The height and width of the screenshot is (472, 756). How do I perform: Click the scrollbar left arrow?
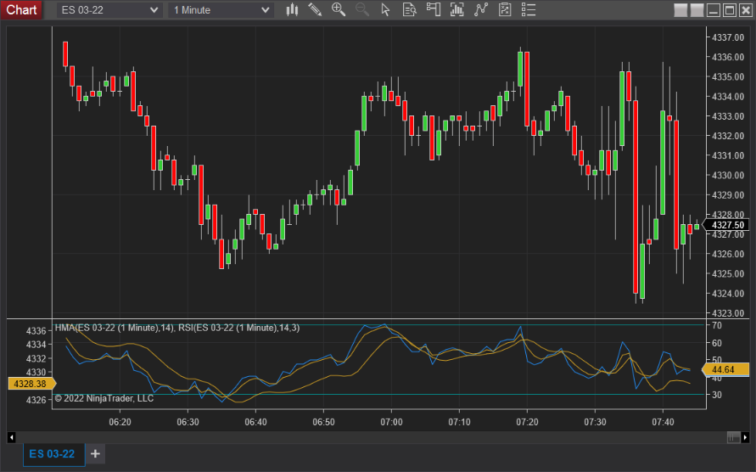coord(11,437)
